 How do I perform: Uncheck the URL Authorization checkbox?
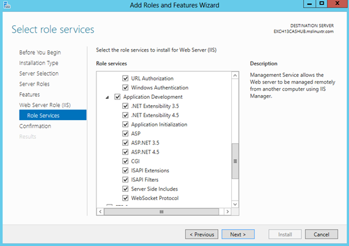point(125,78)
